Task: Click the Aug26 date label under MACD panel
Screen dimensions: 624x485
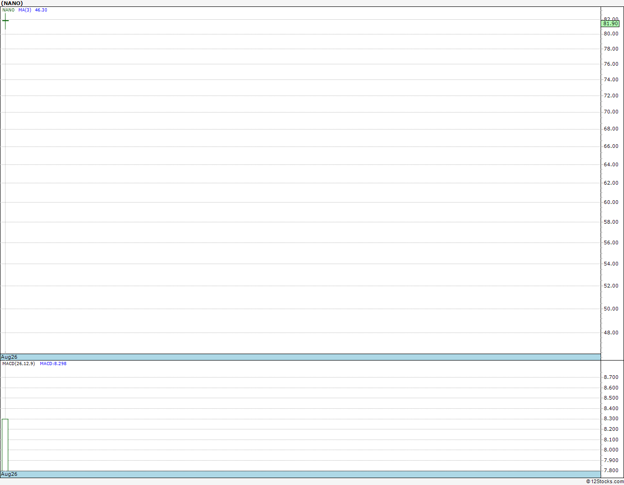Action: click(x=9, y=474)
